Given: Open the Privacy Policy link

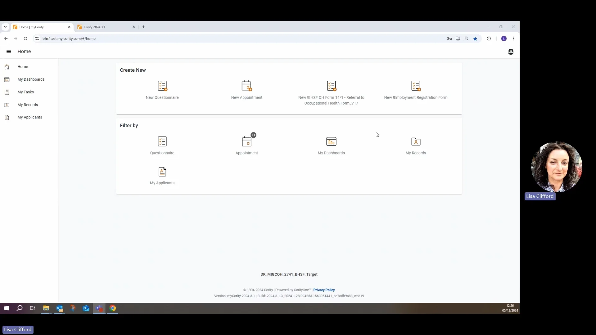Looking at the screenshot, I should click(x=324, y=290).
